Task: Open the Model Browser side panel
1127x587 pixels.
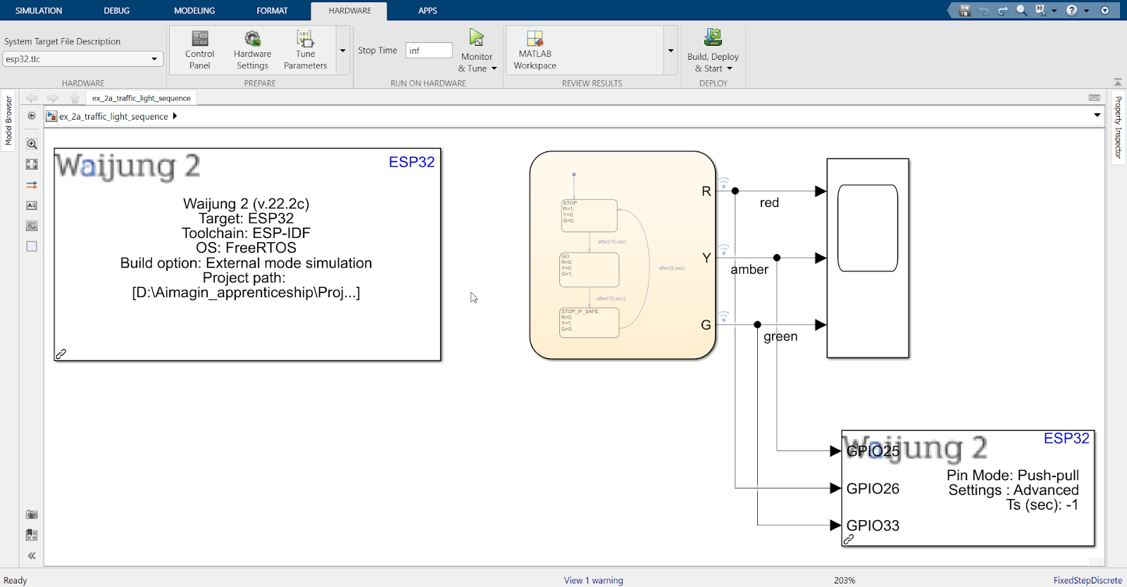Action: coord(8,121)
